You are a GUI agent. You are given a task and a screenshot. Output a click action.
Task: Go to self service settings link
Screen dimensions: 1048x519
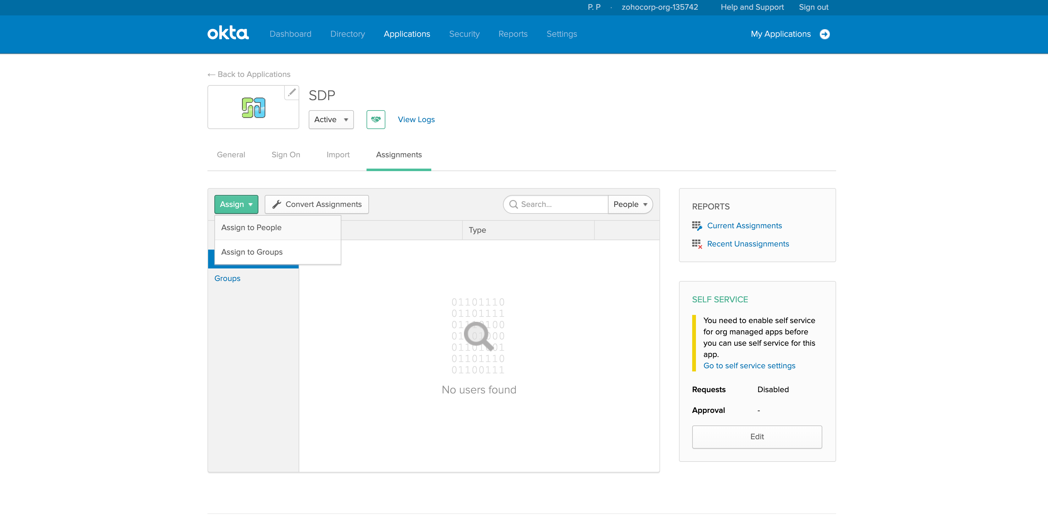[749, 366]
